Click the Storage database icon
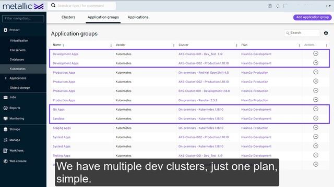 click(x=6, y=129)
